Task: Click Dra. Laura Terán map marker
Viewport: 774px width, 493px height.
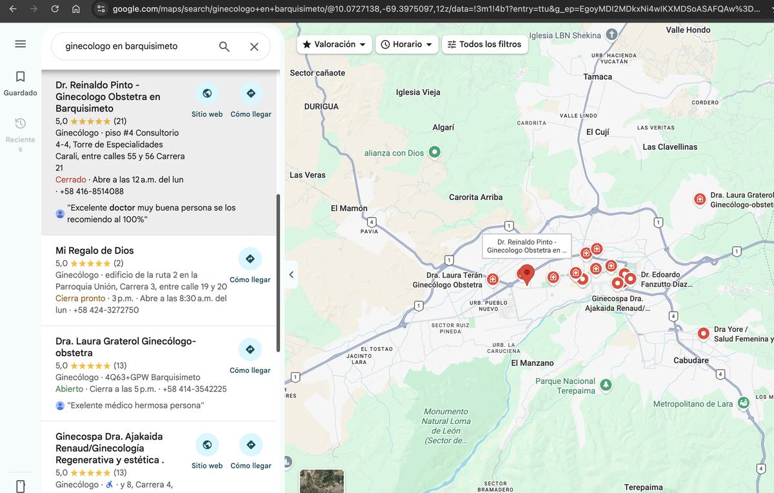Action: 493,279
